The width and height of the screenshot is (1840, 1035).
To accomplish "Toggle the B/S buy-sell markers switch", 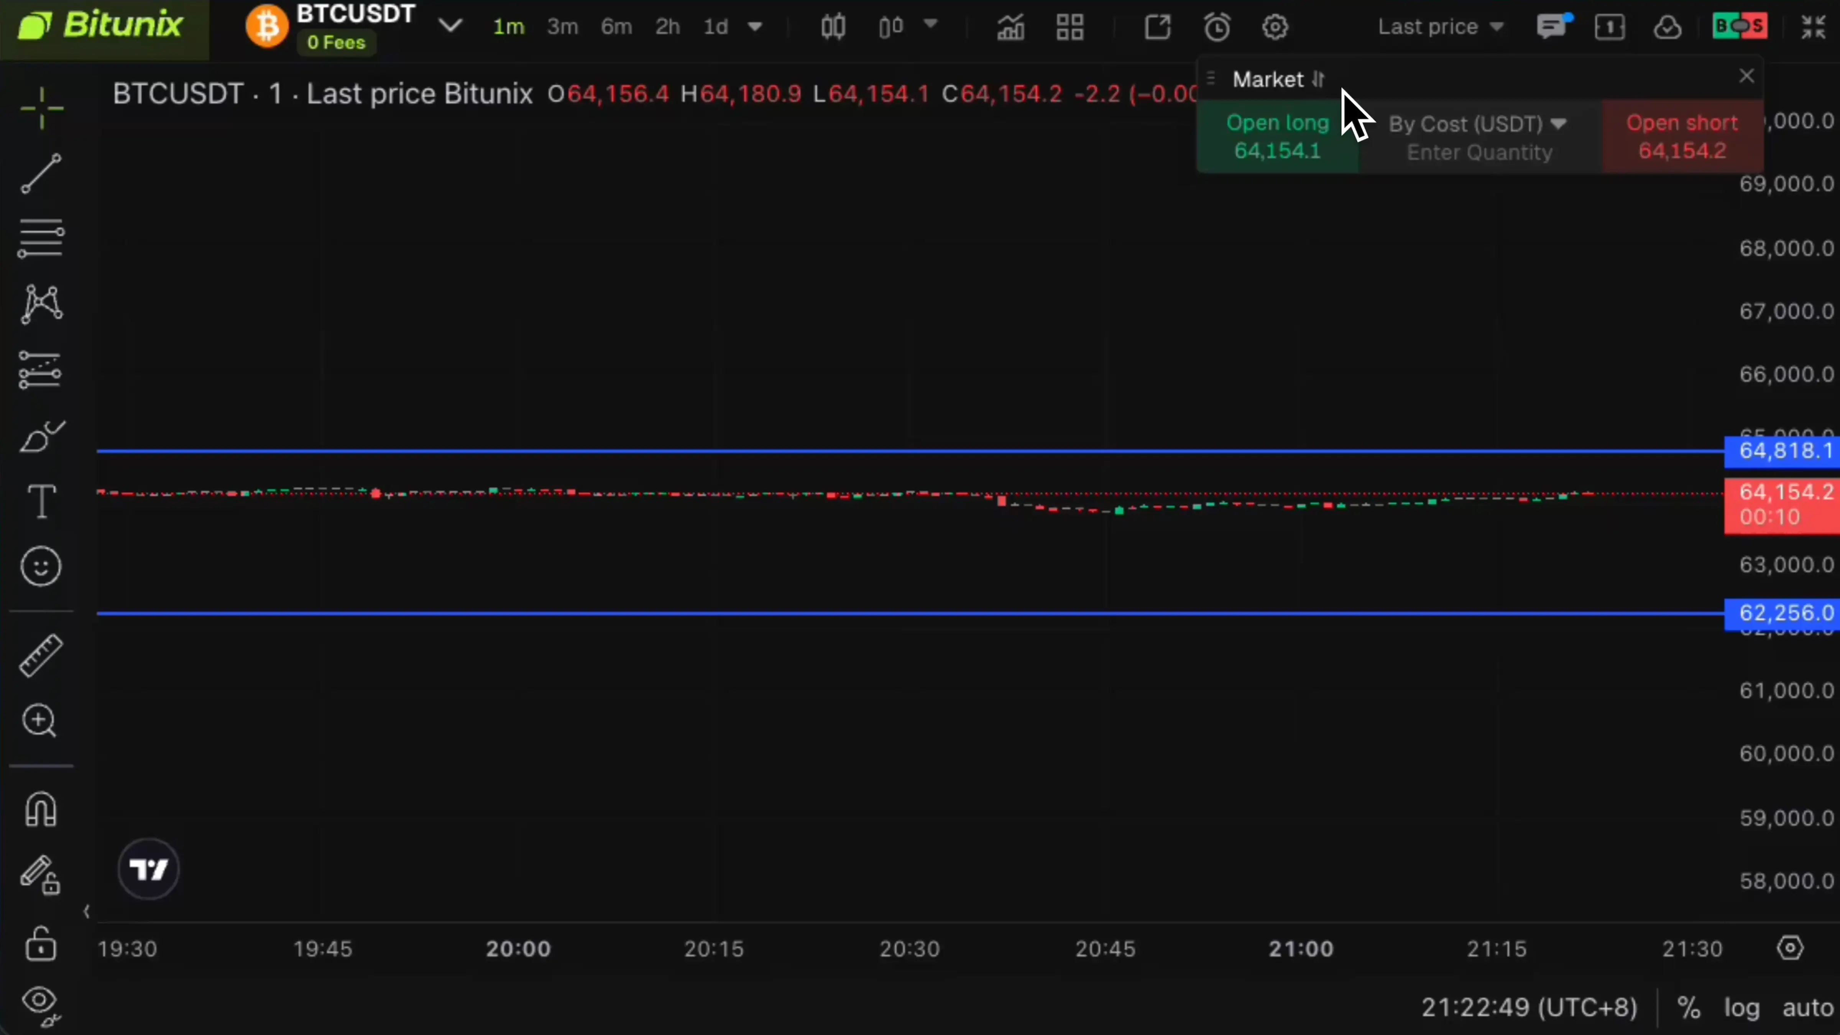I will coord(1739,26).
